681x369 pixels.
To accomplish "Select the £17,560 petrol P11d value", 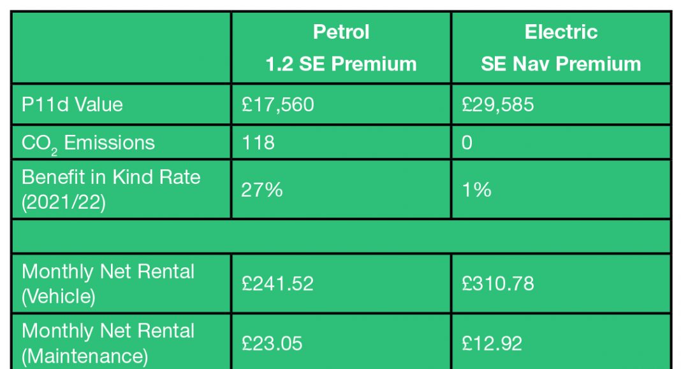I will (278, 104).
